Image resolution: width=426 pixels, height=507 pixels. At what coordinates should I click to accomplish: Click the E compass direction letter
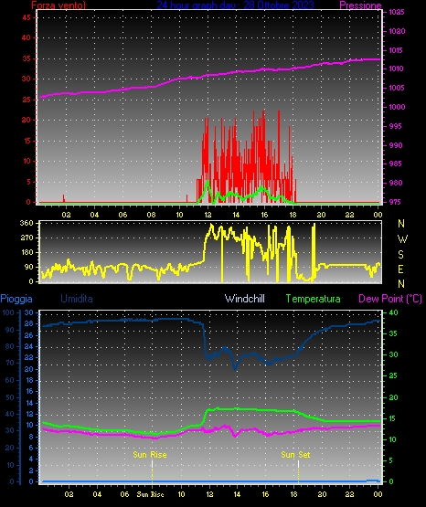pos(400,269)
